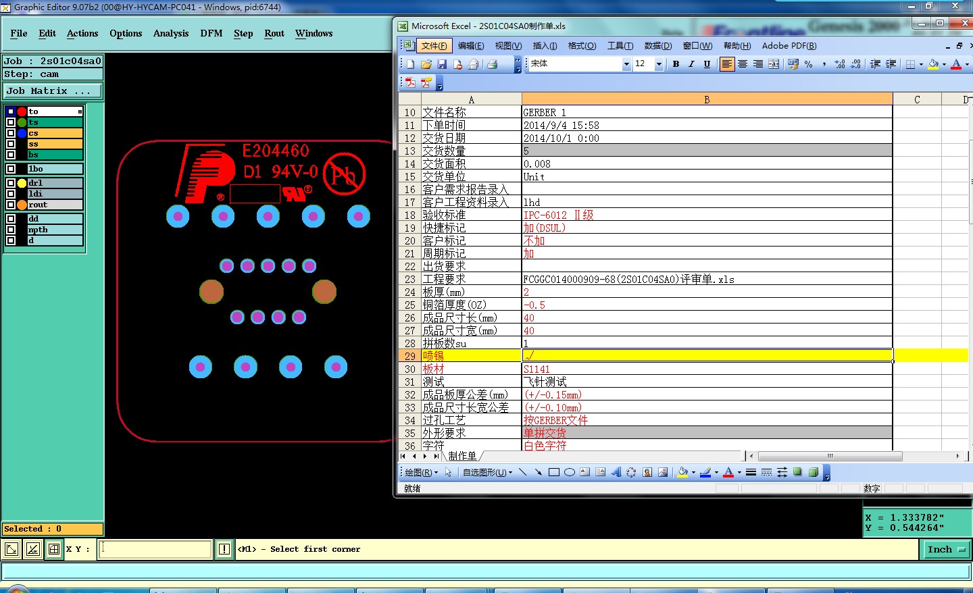The height and width of the screenshot is (593, 973).
Task: Click the Open file icon in Excel toolbar
Action: pyautogui.click(x=426, y=64)
